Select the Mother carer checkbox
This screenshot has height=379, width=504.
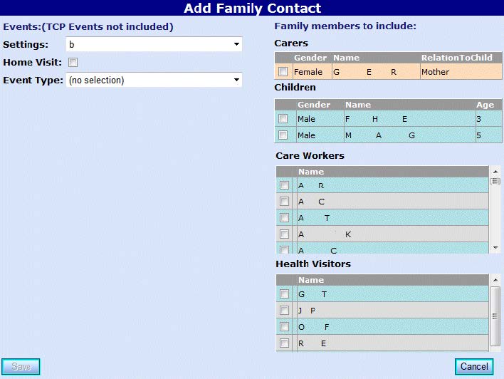283,72
